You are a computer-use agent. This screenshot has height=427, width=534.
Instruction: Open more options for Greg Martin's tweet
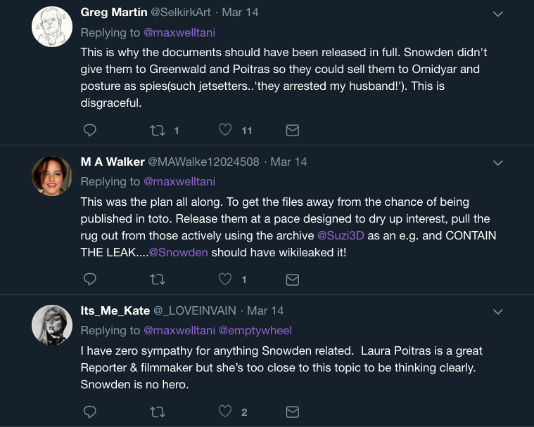click(497, 14)
